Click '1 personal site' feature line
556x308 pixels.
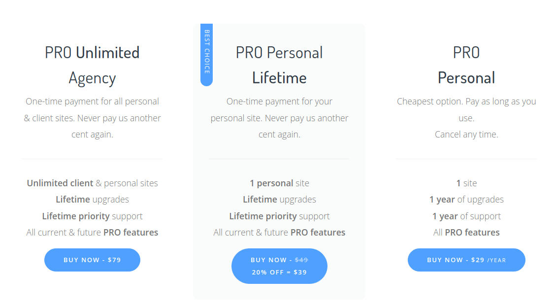[279, 183]
